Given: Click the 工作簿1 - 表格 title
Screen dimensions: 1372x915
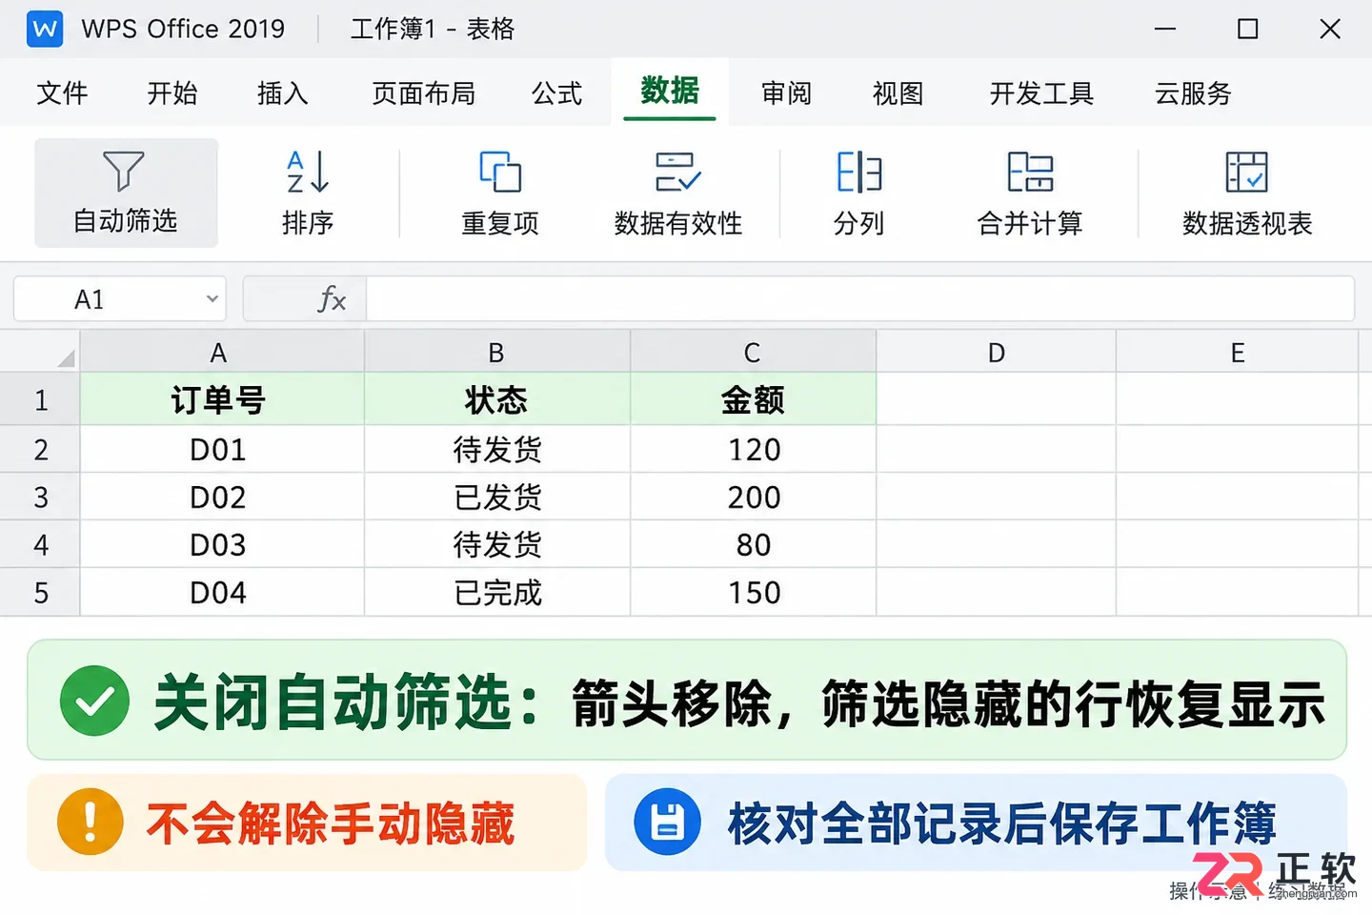Looking at the screenshot, I should pos(433,29).
